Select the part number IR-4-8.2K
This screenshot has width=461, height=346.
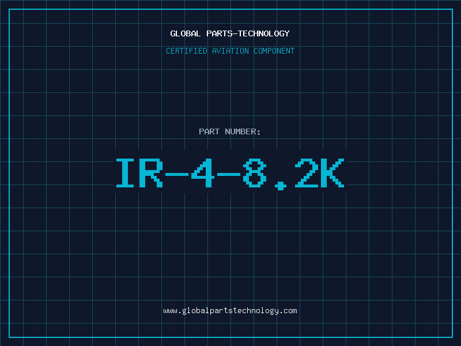coord(230,174)
